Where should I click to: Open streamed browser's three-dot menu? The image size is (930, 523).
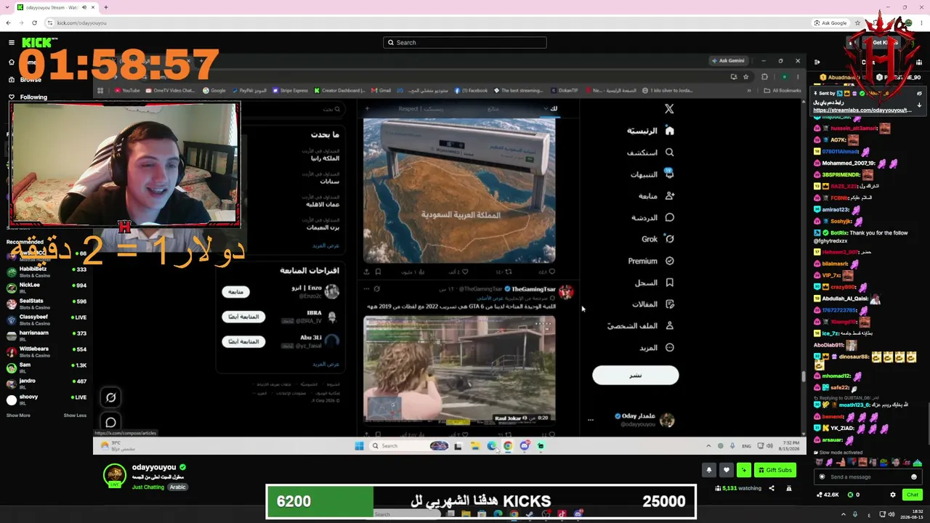pos(797,76)
